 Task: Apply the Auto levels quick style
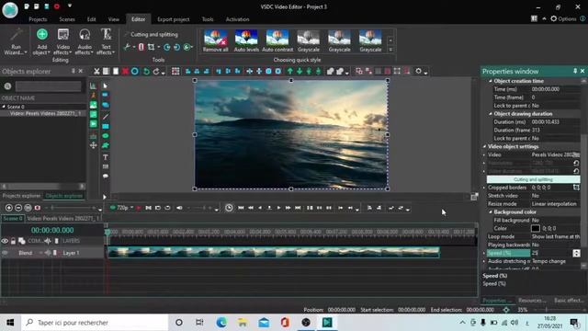point(246,41)
